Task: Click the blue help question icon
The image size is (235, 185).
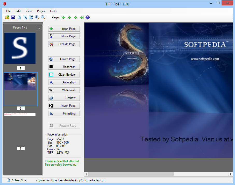Action: click(x=88, y=18)
